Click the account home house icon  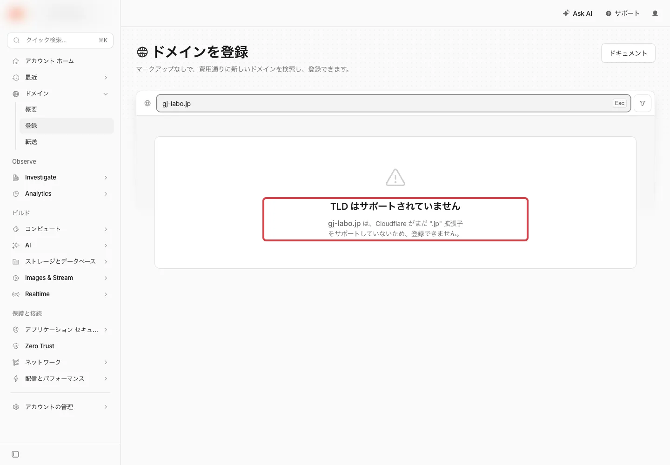click(x=16, y=61)
